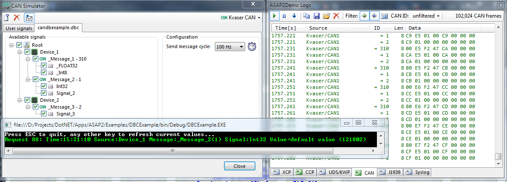Click the stopwatch icon beside send message cycle
507x182 pixels.
[252, 47]
